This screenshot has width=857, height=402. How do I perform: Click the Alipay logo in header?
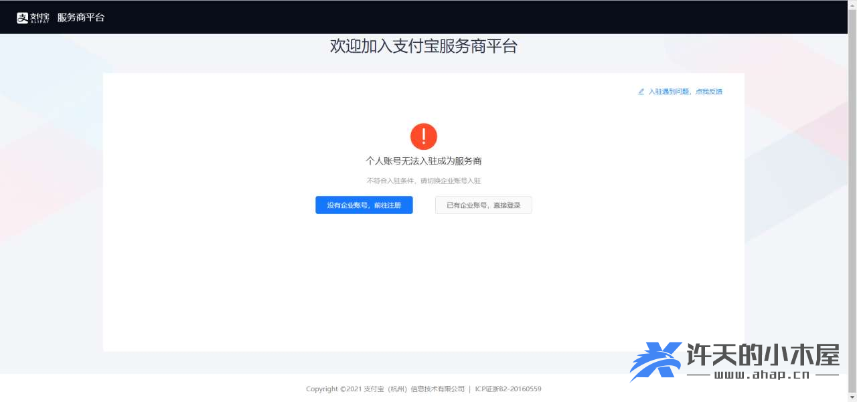33,17
